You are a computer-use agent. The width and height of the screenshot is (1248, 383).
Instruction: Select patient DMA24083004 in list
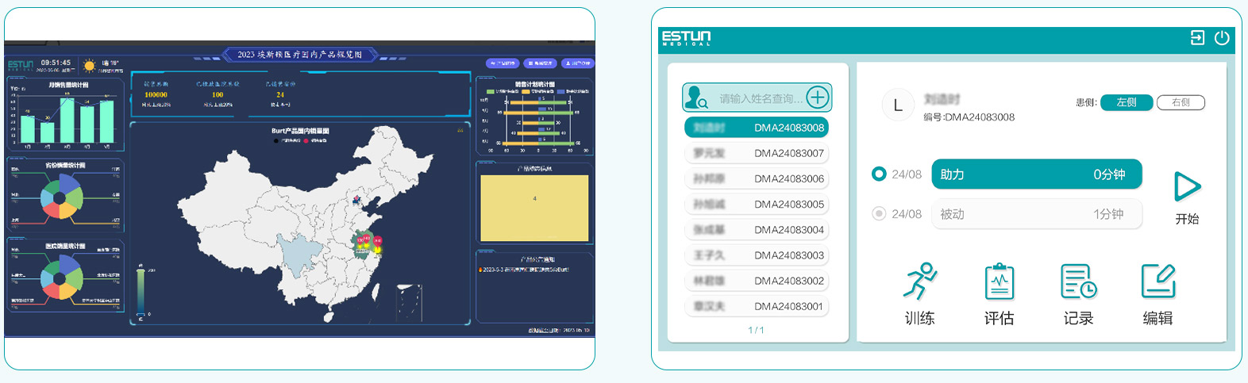point(757,230)
